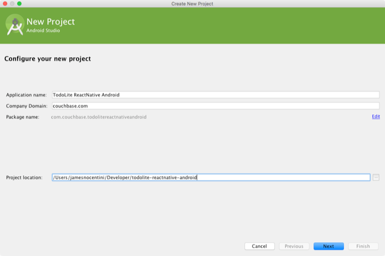The image size is (385, 256).
Task: Click the Application name input field
Action: tap(216, 95)
